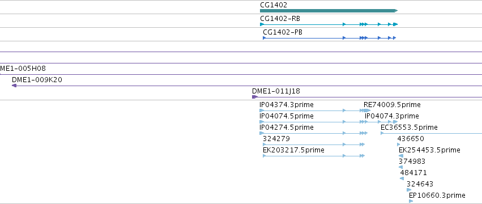Click the 324643 EST label
Image resolution: width=482 pixels, height=204 pixels.
pos(420,184)
